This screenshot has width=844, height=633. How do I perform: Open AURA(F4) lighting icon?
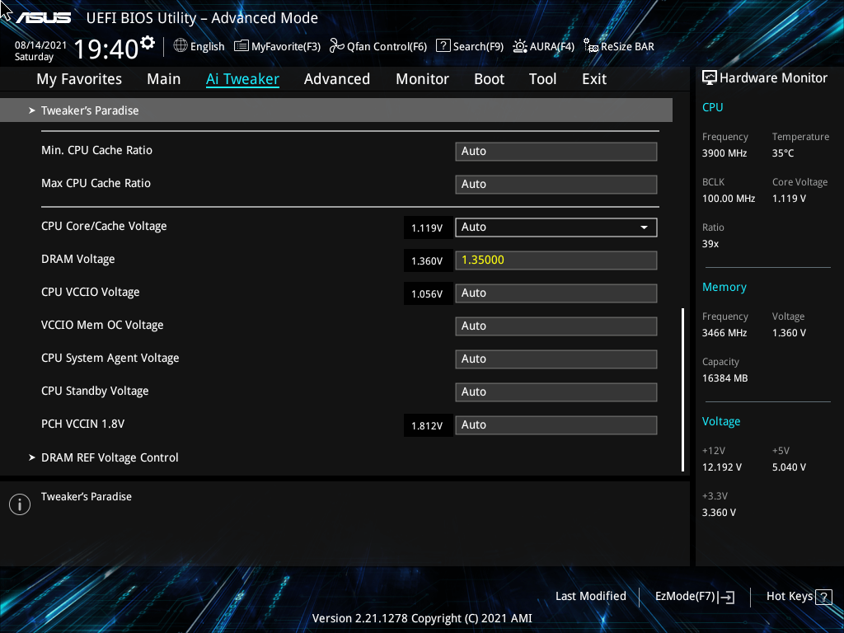click(x=519, y=46)
